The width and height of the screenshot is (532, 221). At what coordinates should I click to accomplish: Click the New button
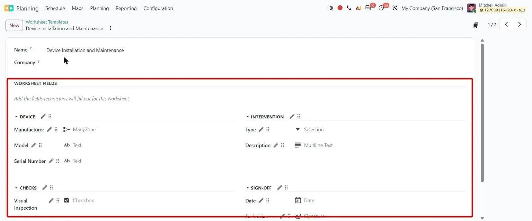pos(14,25)
